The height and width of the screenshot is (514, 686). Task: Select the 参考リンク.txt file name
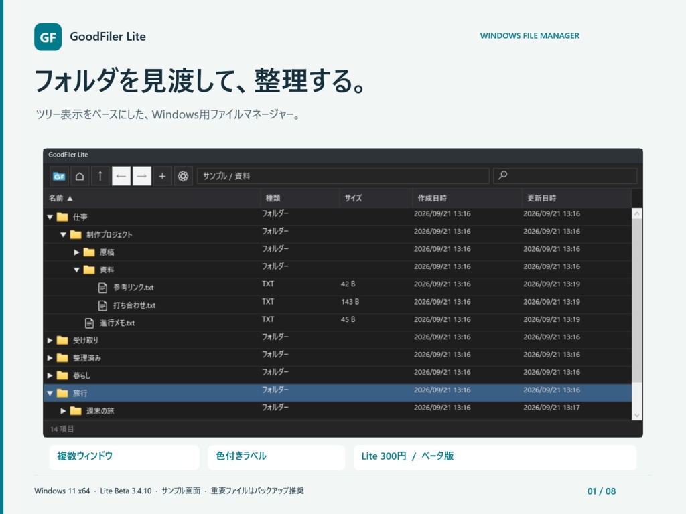click(133, 288)
